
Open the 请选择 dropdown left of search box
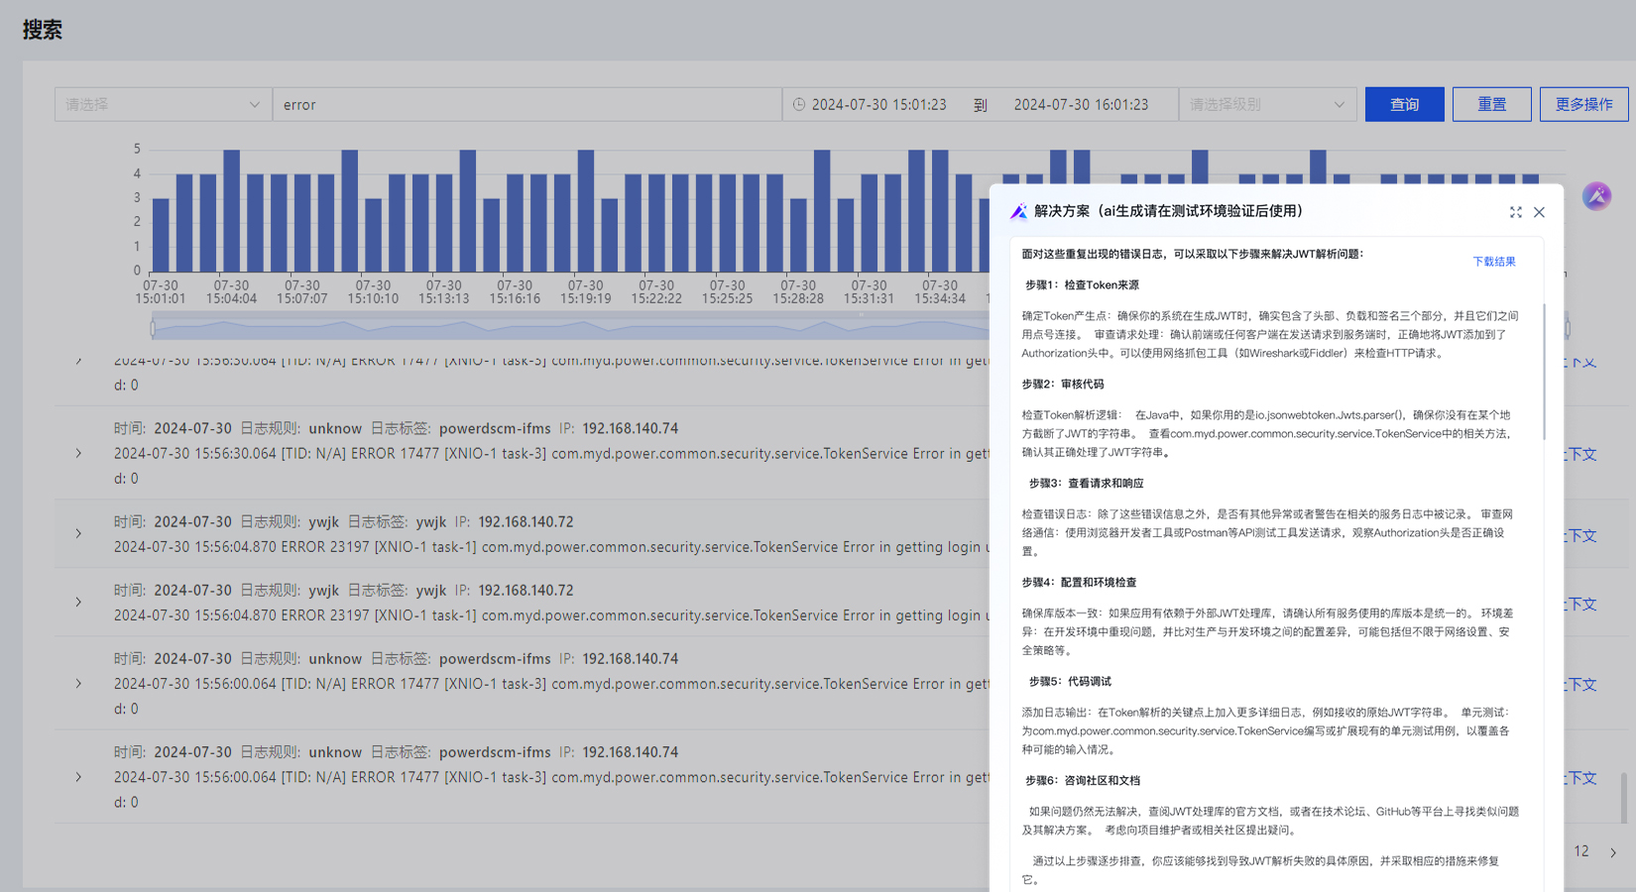pyautogui.click(x=163, y=104)
